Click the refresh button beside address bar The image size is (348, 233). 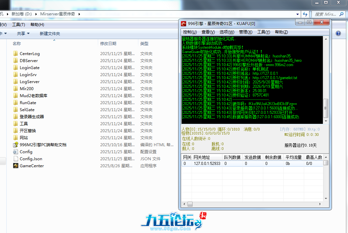click(x=305, y=14)
